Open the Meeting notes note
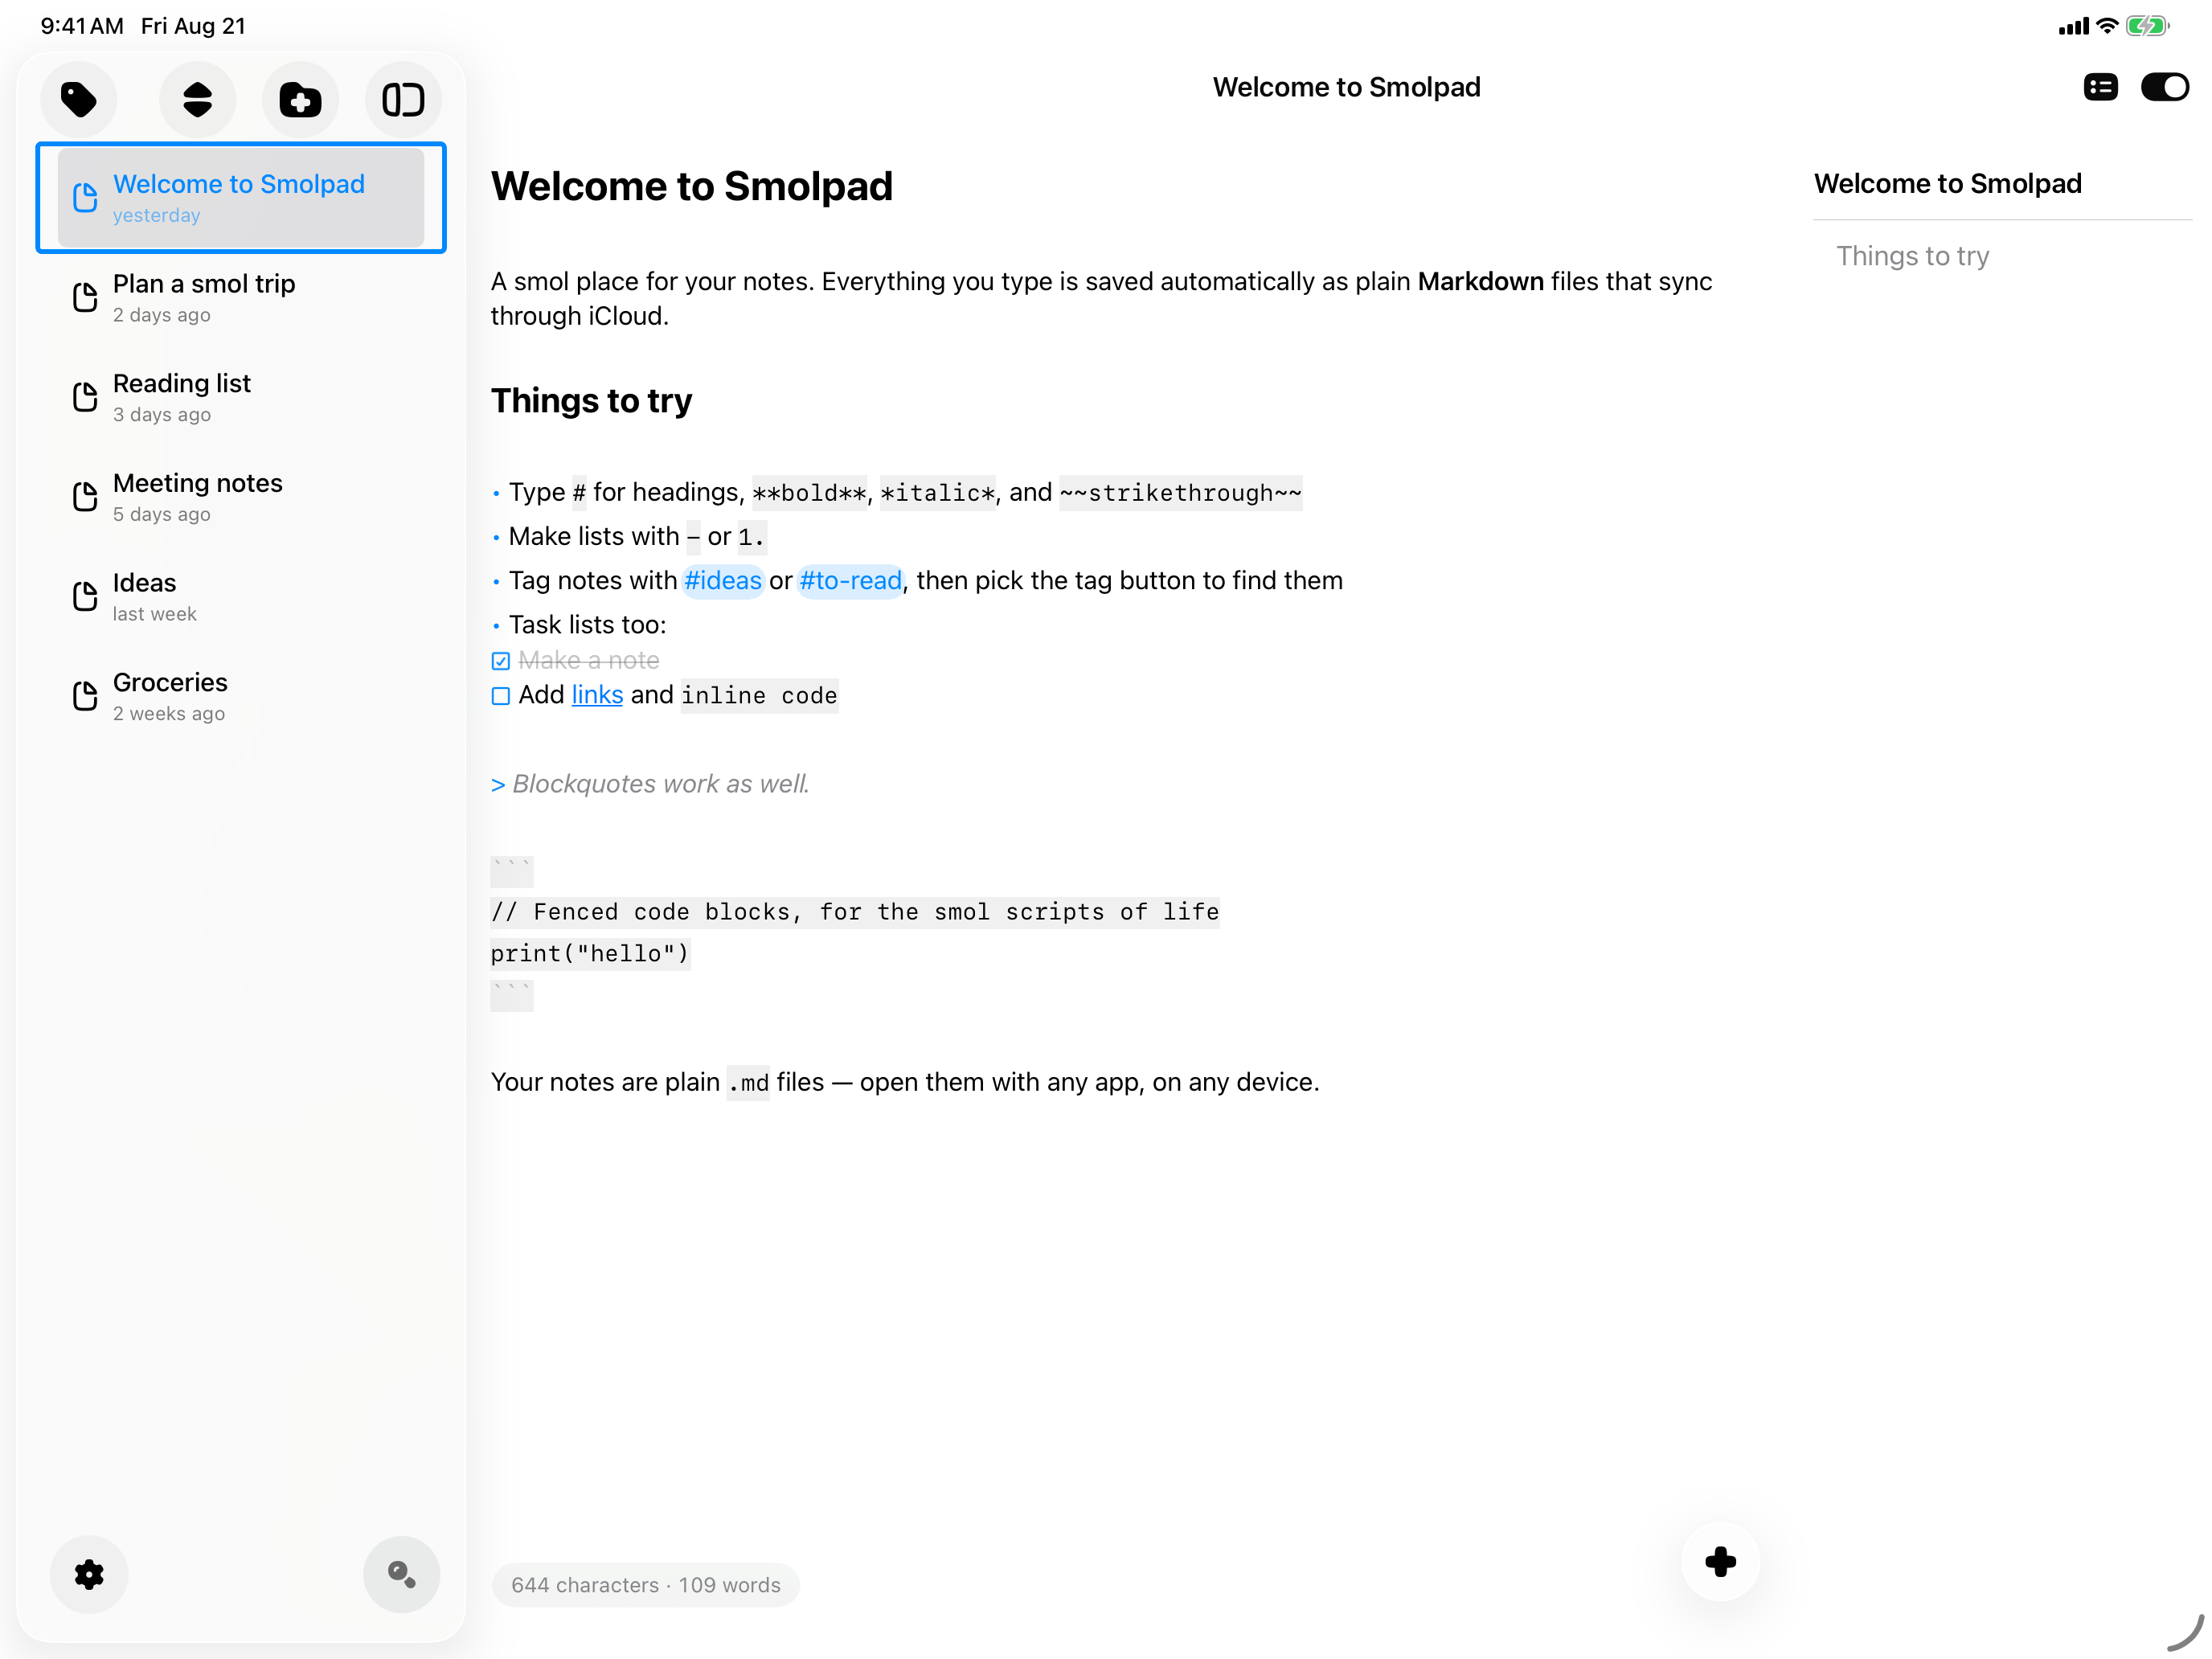This screenshot has width=2212, height=1659. click(x=241, y=497)
